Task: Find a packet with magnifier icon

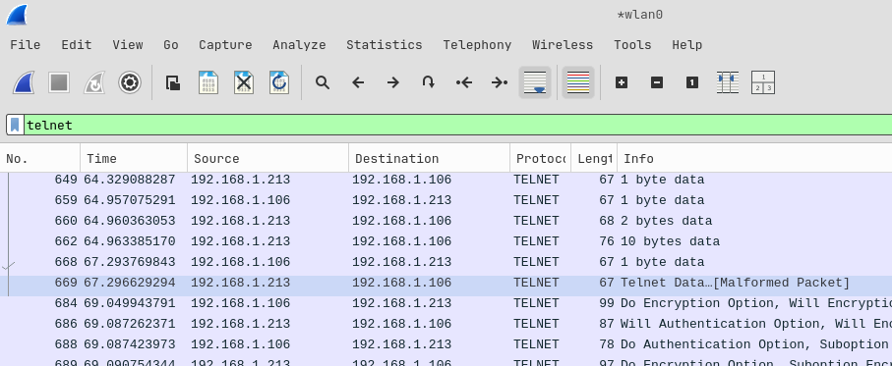Action: pyautogui.click(x=323, y=82)
